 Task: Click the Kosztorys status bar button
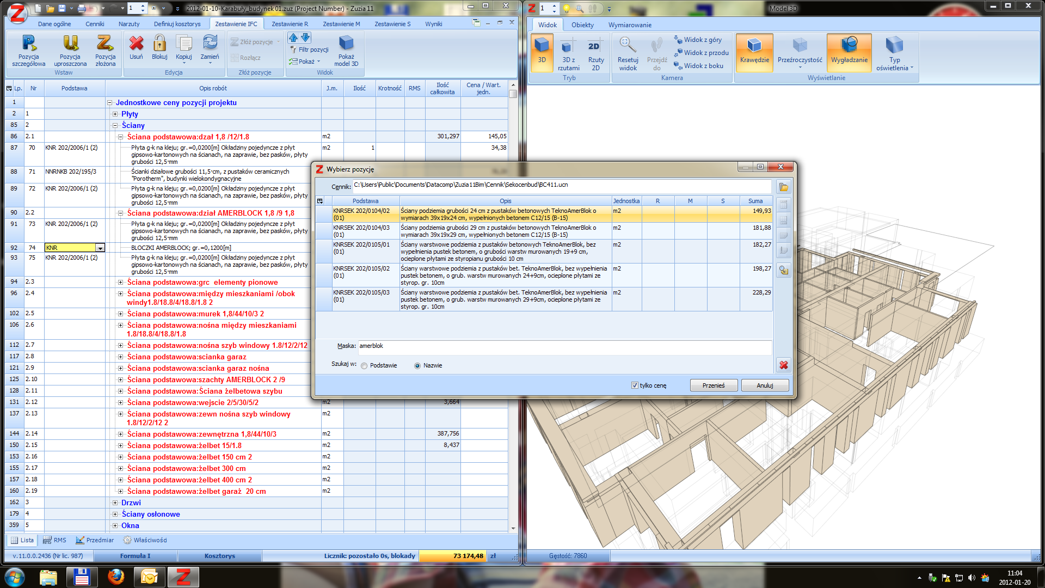220,556
